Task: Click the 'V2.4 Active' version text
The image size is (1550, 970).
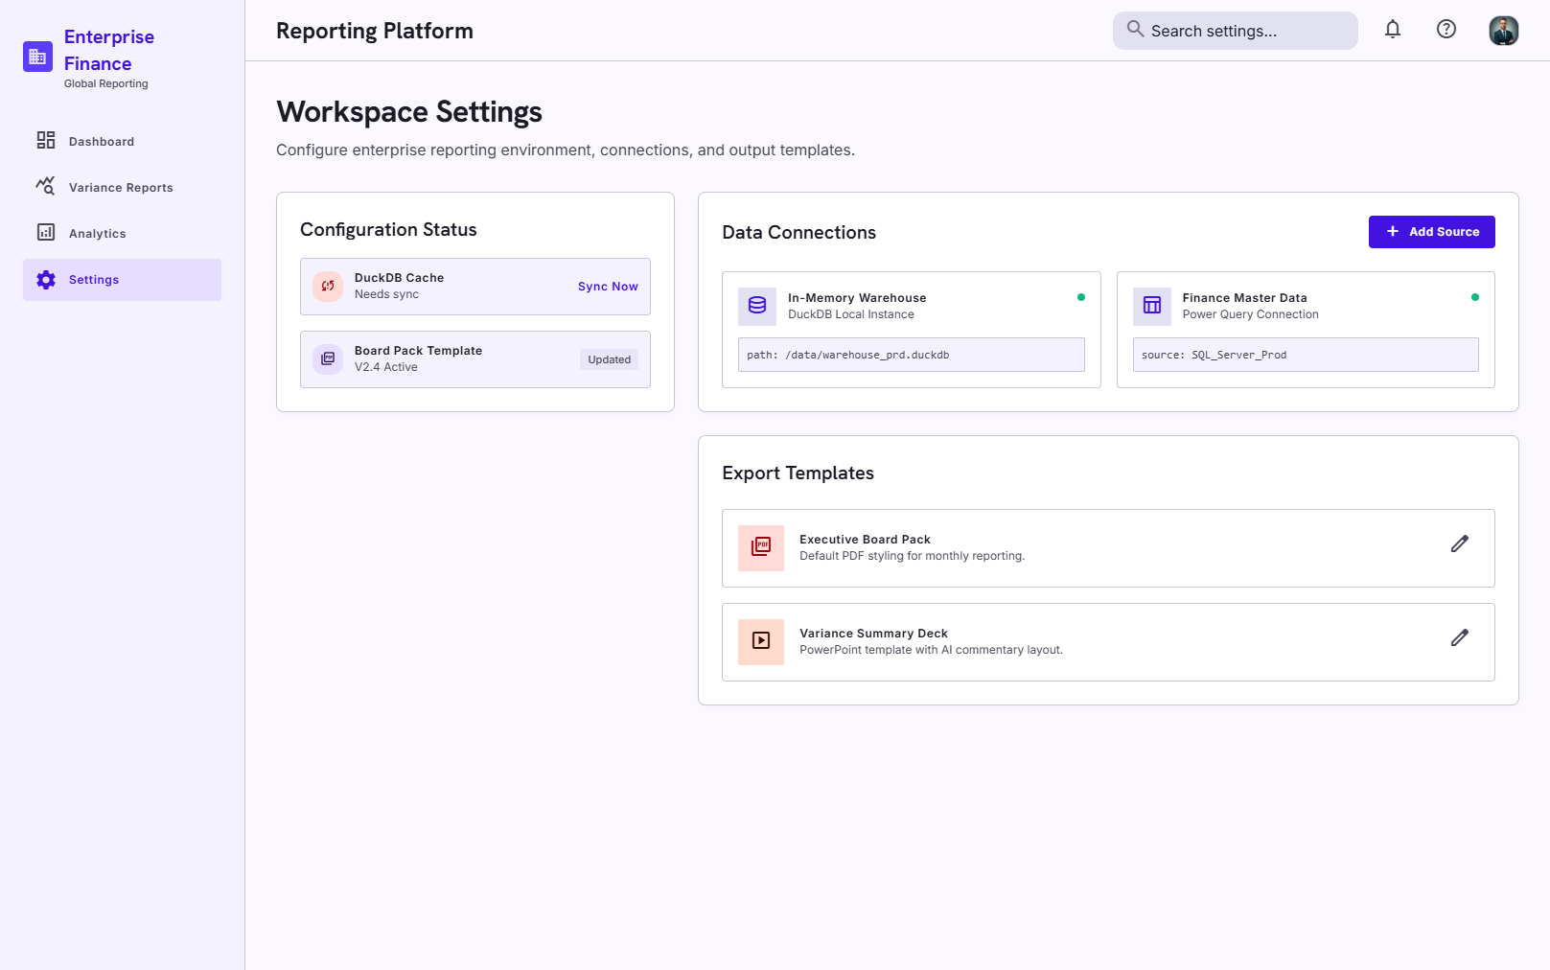Action: point(386,367)
